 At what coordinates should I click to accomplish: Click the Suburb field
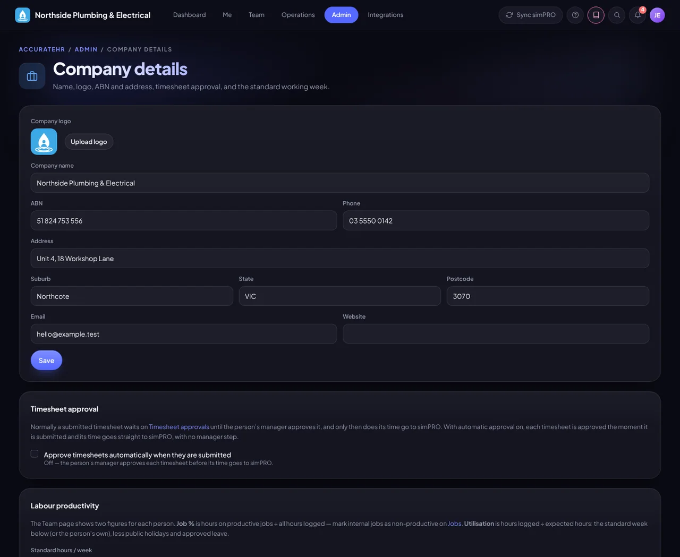pyautogui.click(x=132, y=296)
